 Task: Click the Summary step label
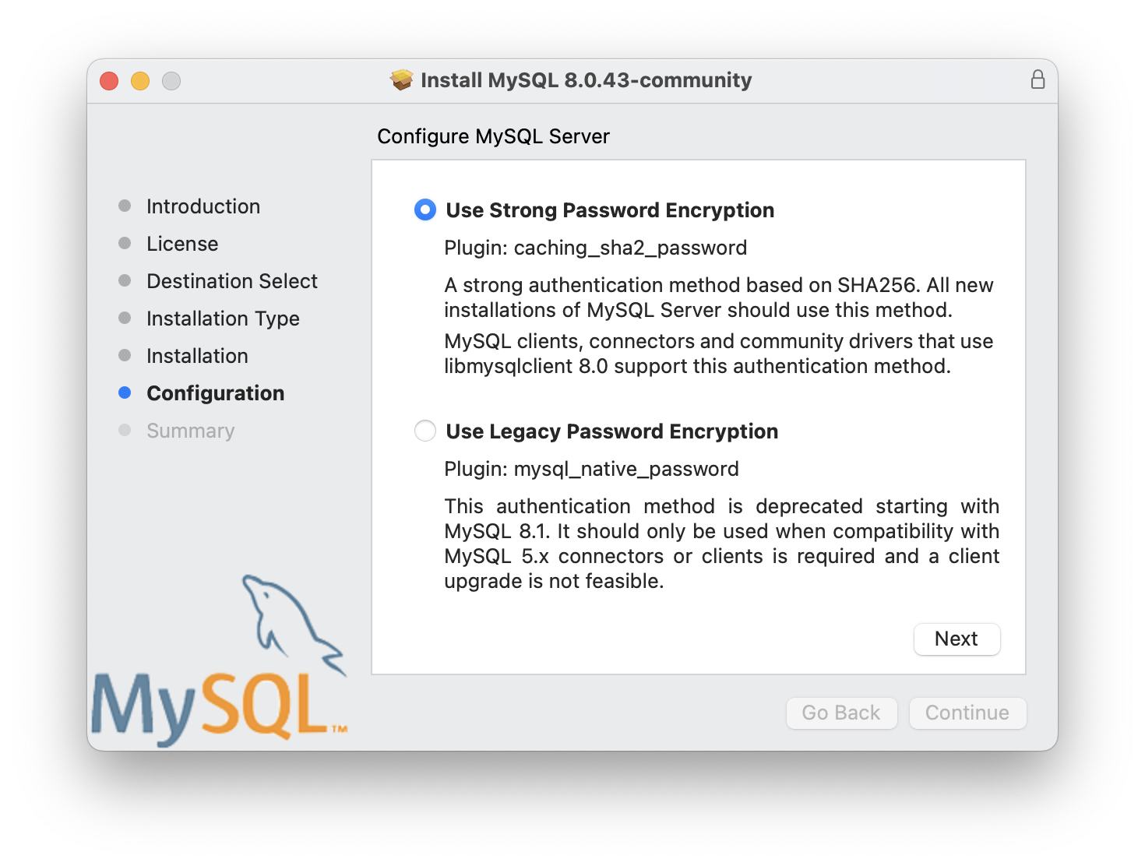pos(191,431)
